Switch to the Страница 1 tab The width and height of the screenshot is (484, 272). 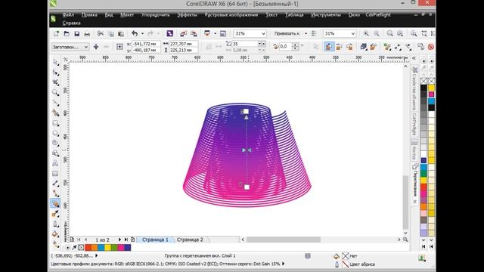(155, 240)
